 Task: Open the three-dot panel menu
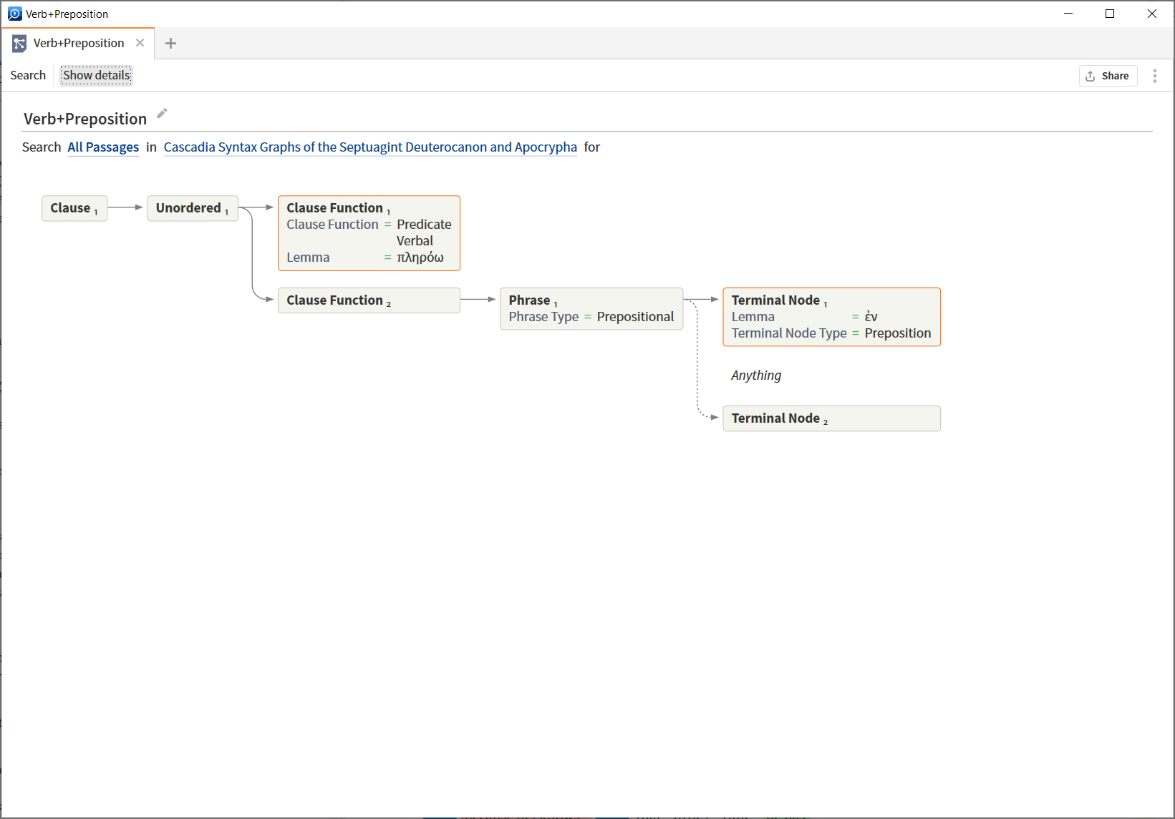coord(1154,76)
